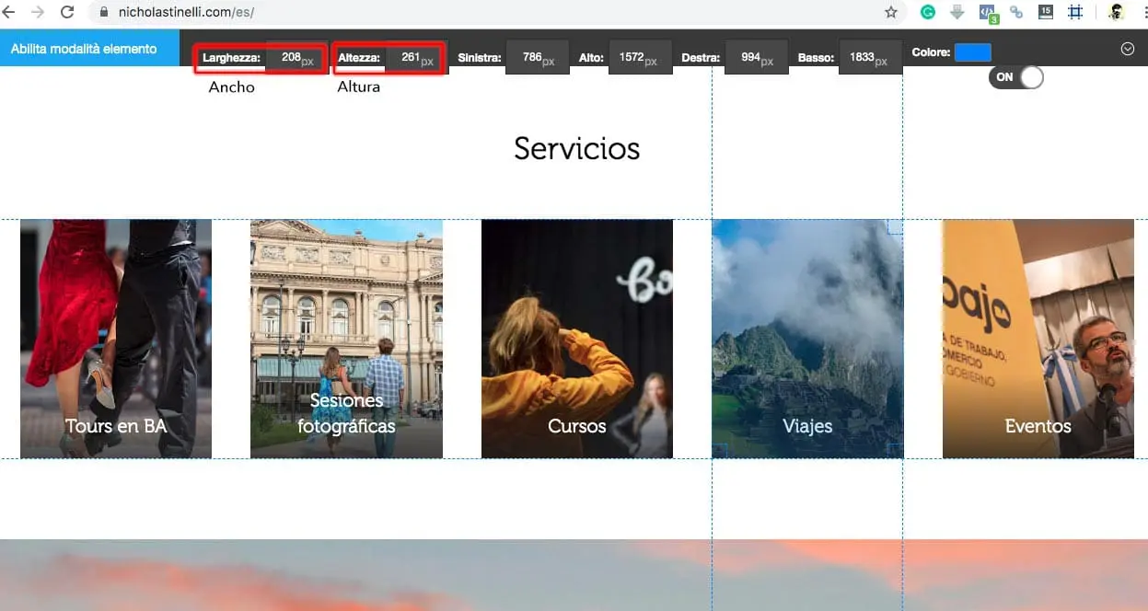This screenshot has height=611, width=1148.
Task: Open the Tours en BA service tile
Action: pos(116,339)
